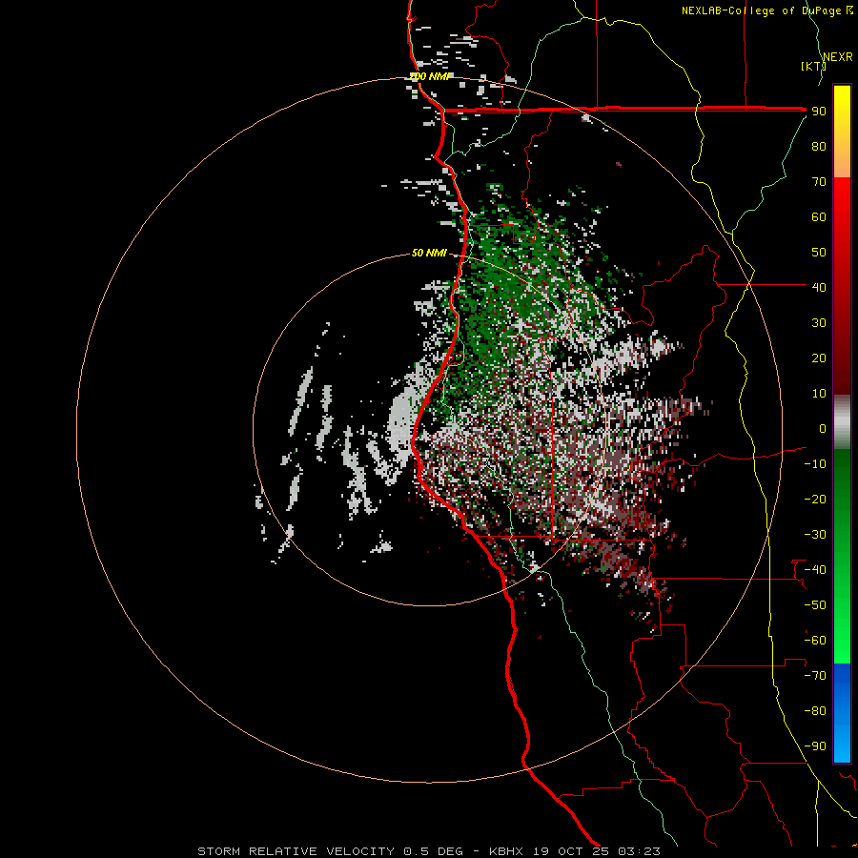Click the [KT] units label

point(813,66)
